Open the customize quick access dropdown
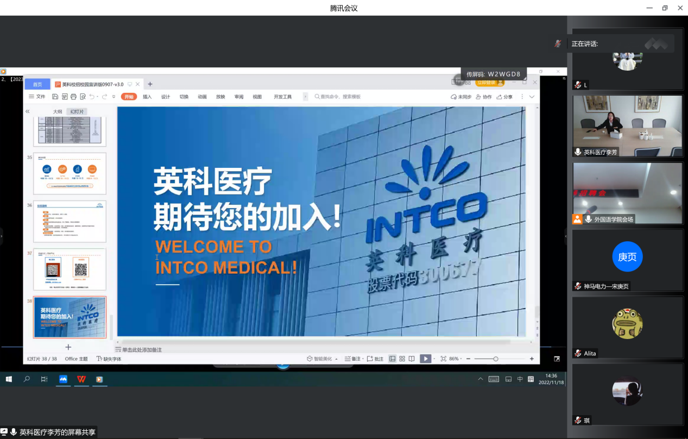Viewport: 688px width, 439px height. [x=114, y=97]
